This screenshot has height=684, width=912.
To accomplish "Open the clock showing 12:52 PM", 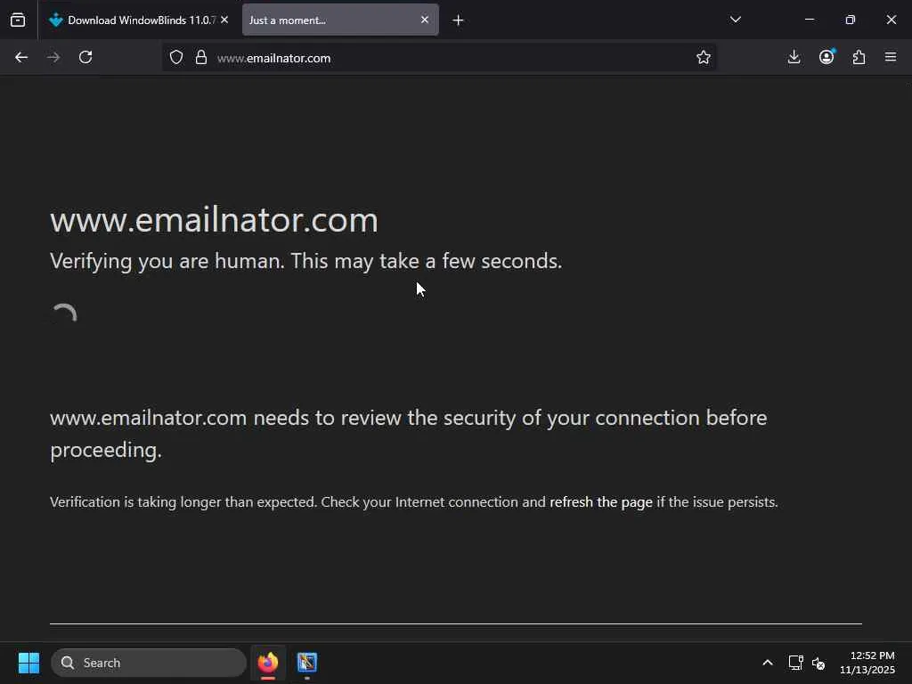I will (867, 663).
